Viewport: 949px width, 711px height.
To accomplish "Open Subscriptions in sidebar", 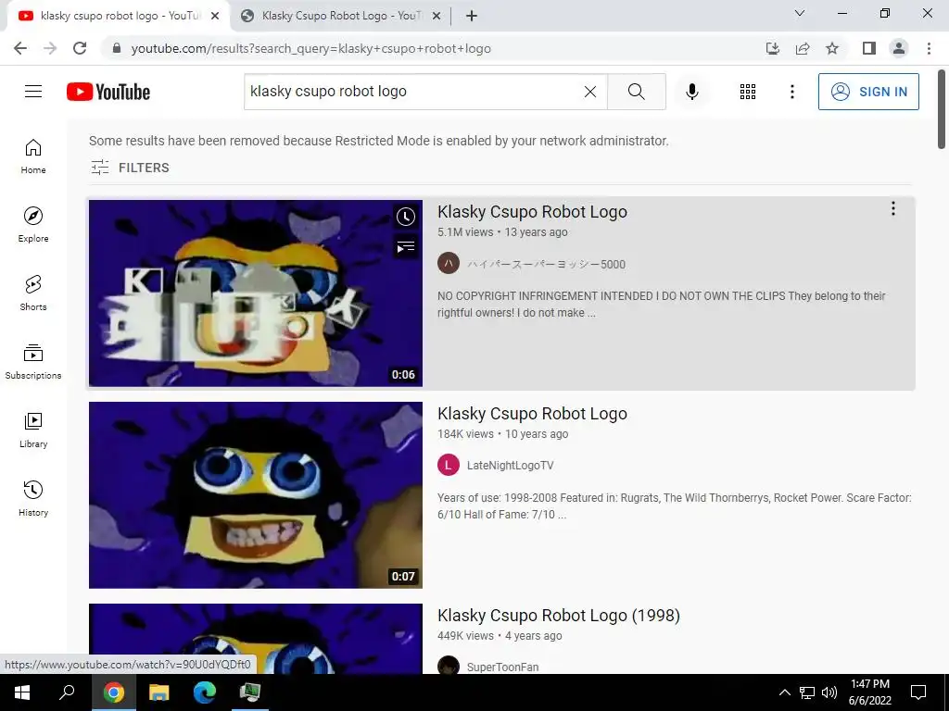I will (x=33, y=362).
